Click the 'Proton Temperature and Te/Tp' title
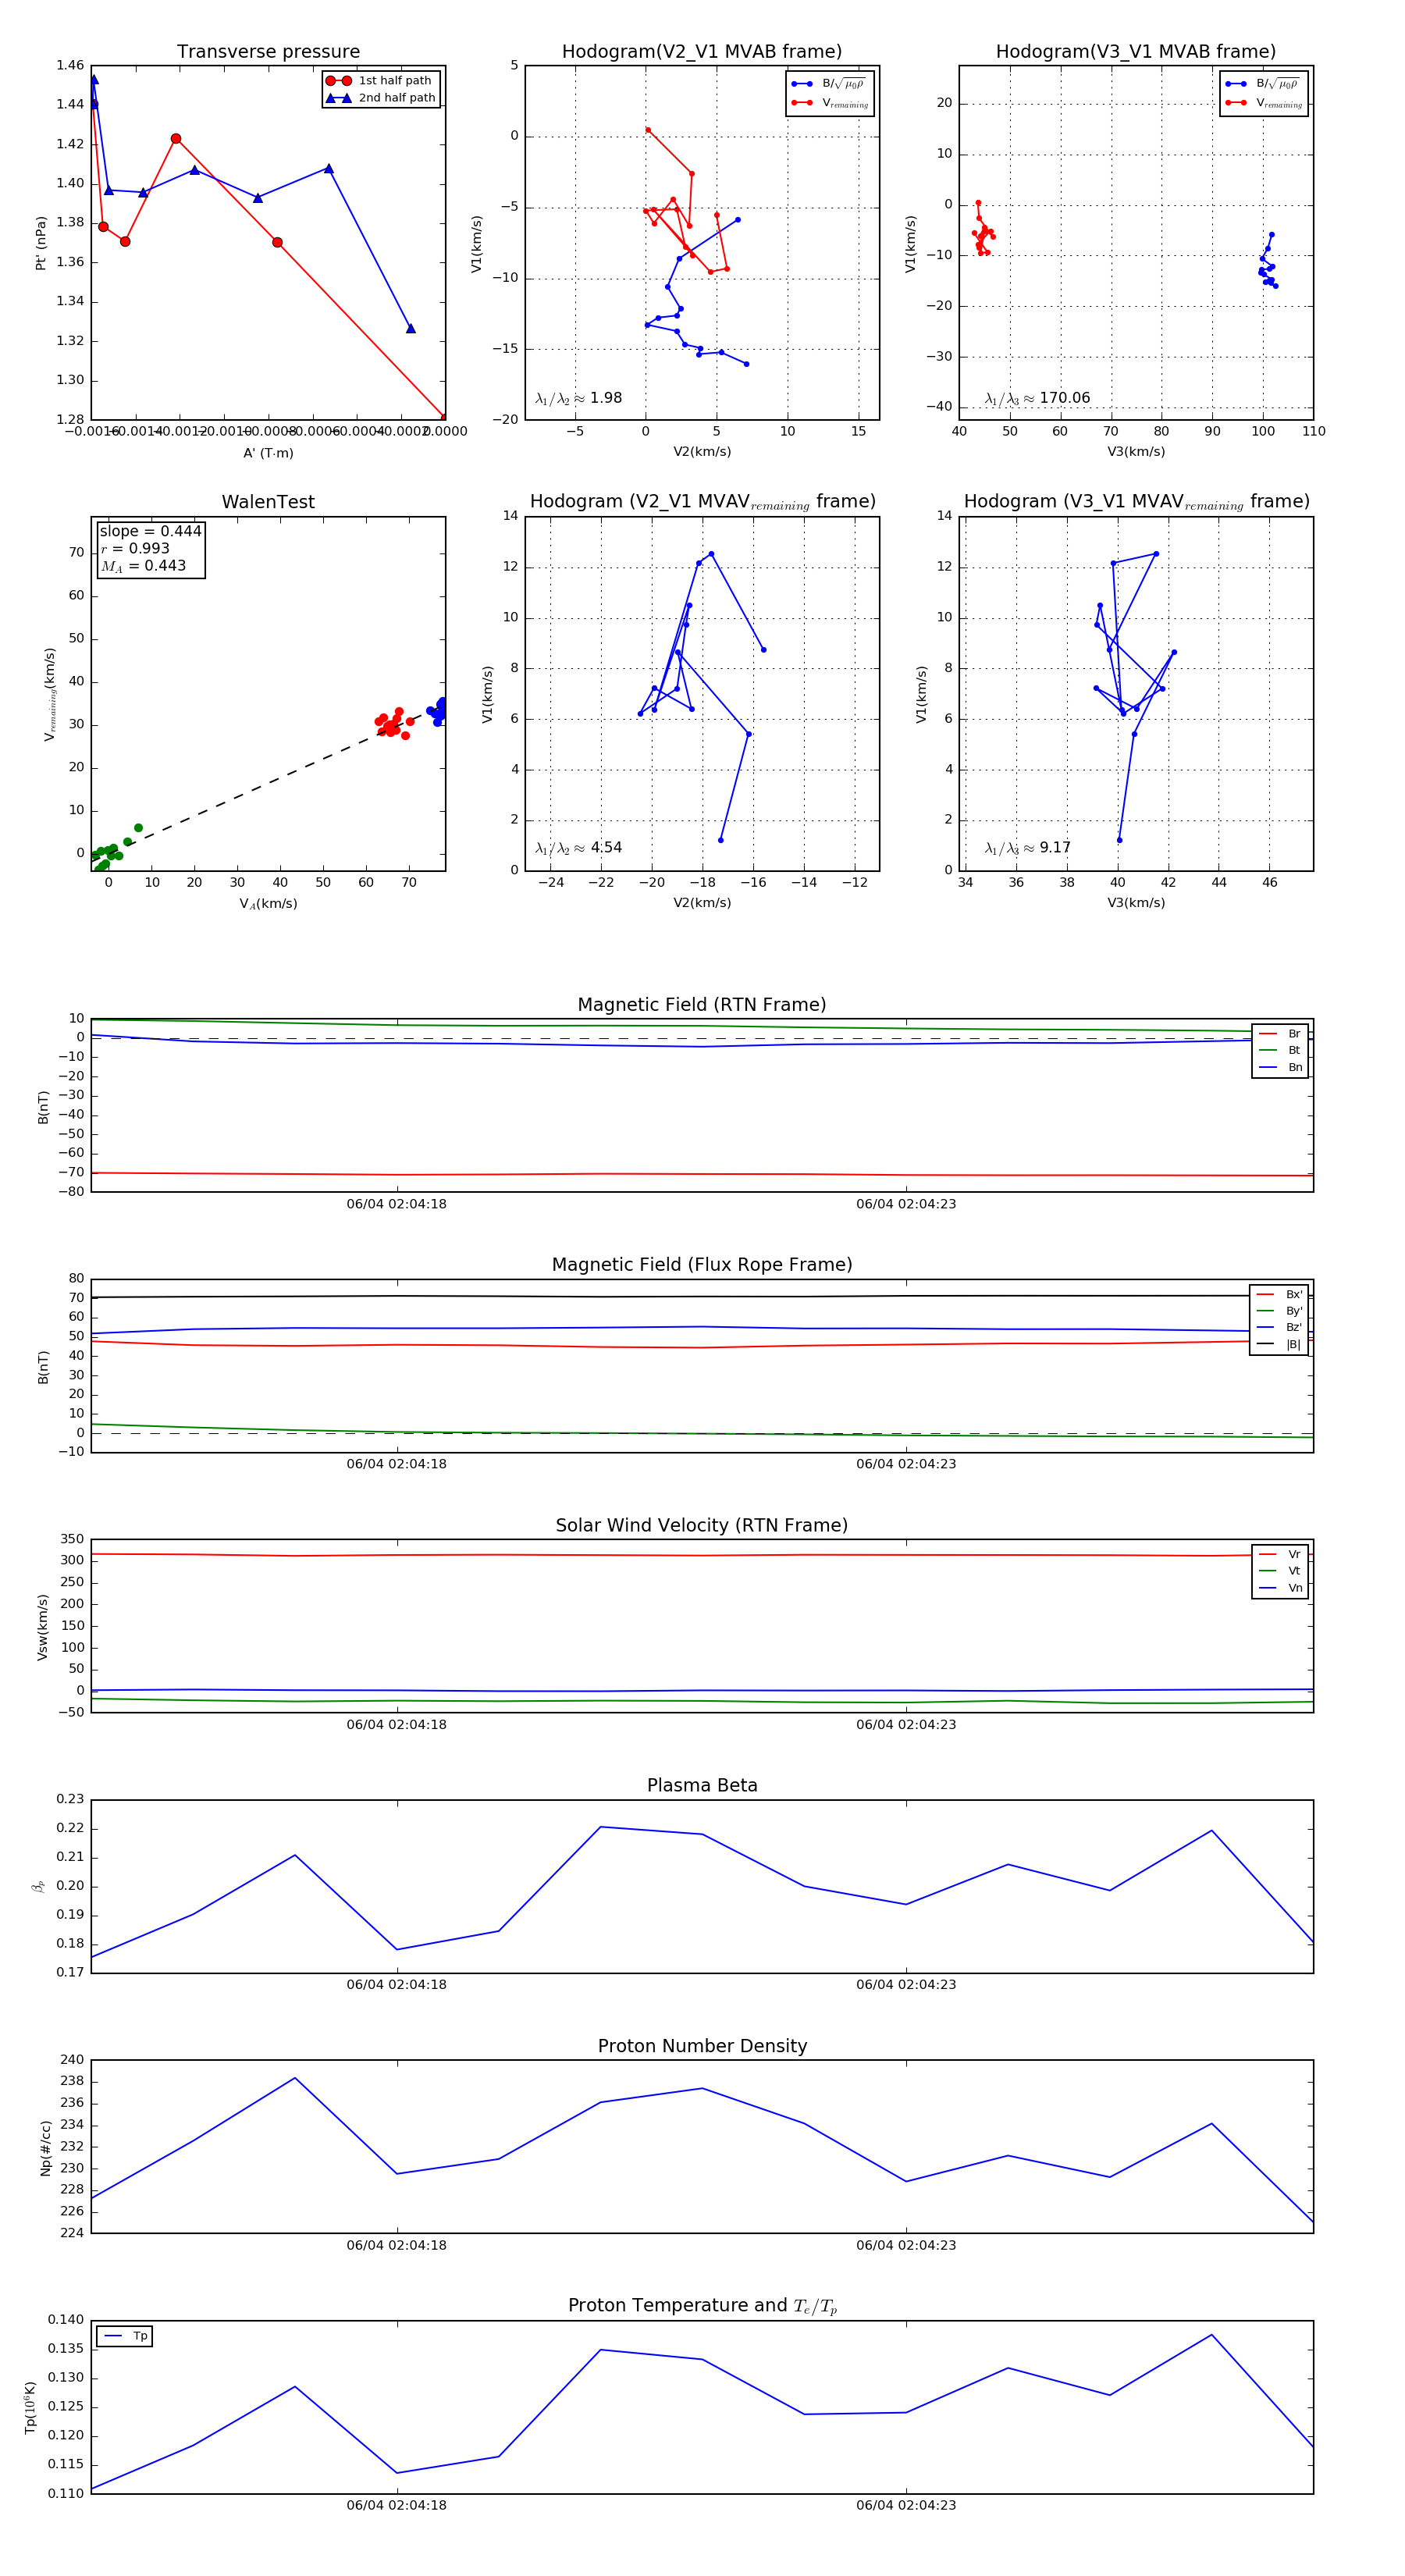This screenshot has width=1405, height=2576. tap(702, 2306)
